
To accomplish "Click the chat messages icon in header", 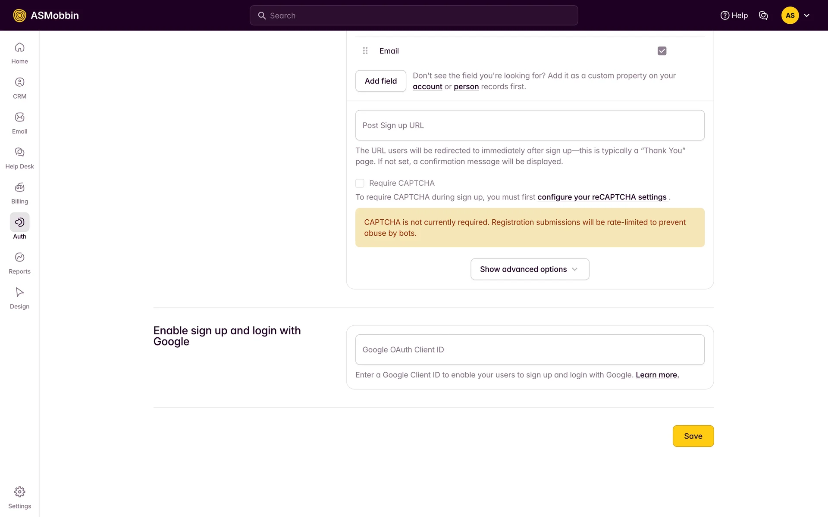I will click(763, 16).
